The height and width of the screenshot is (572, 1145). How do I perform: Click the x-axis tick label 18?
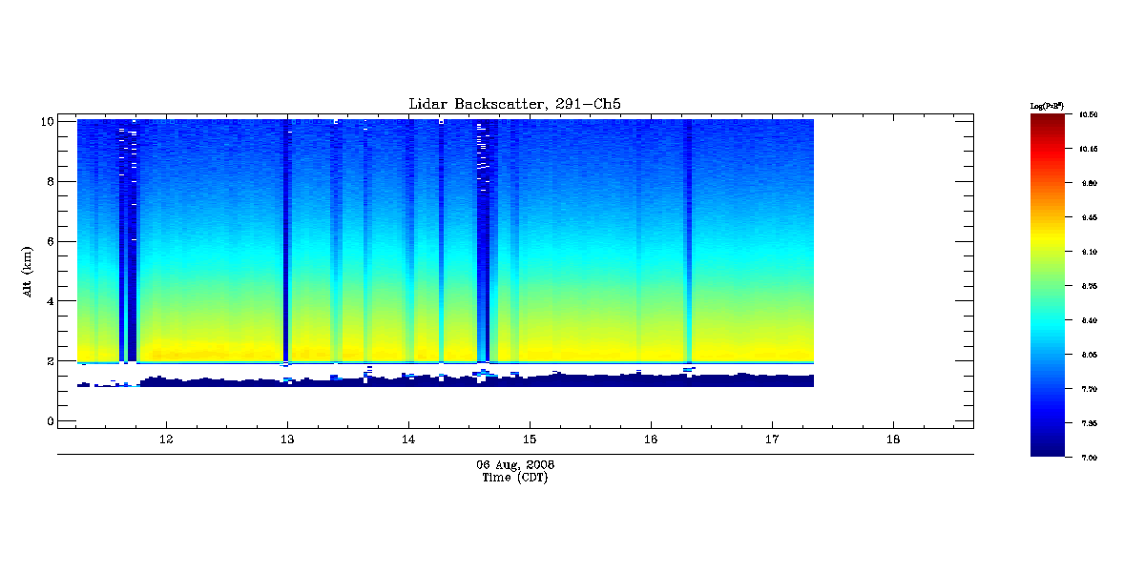[x=893, y=439]
